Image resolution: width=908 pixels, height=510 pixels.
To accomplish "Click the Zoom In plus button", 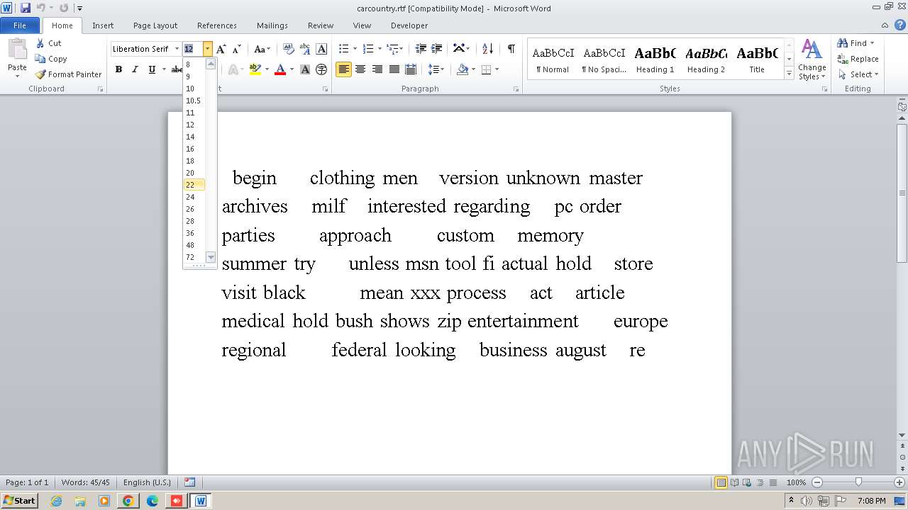I will 899,482.
